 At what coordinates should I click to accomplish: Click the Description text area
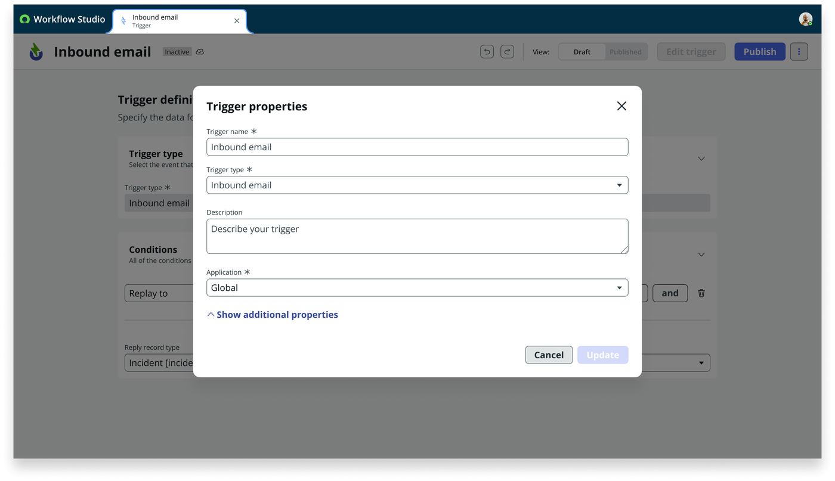pos(417,236)
